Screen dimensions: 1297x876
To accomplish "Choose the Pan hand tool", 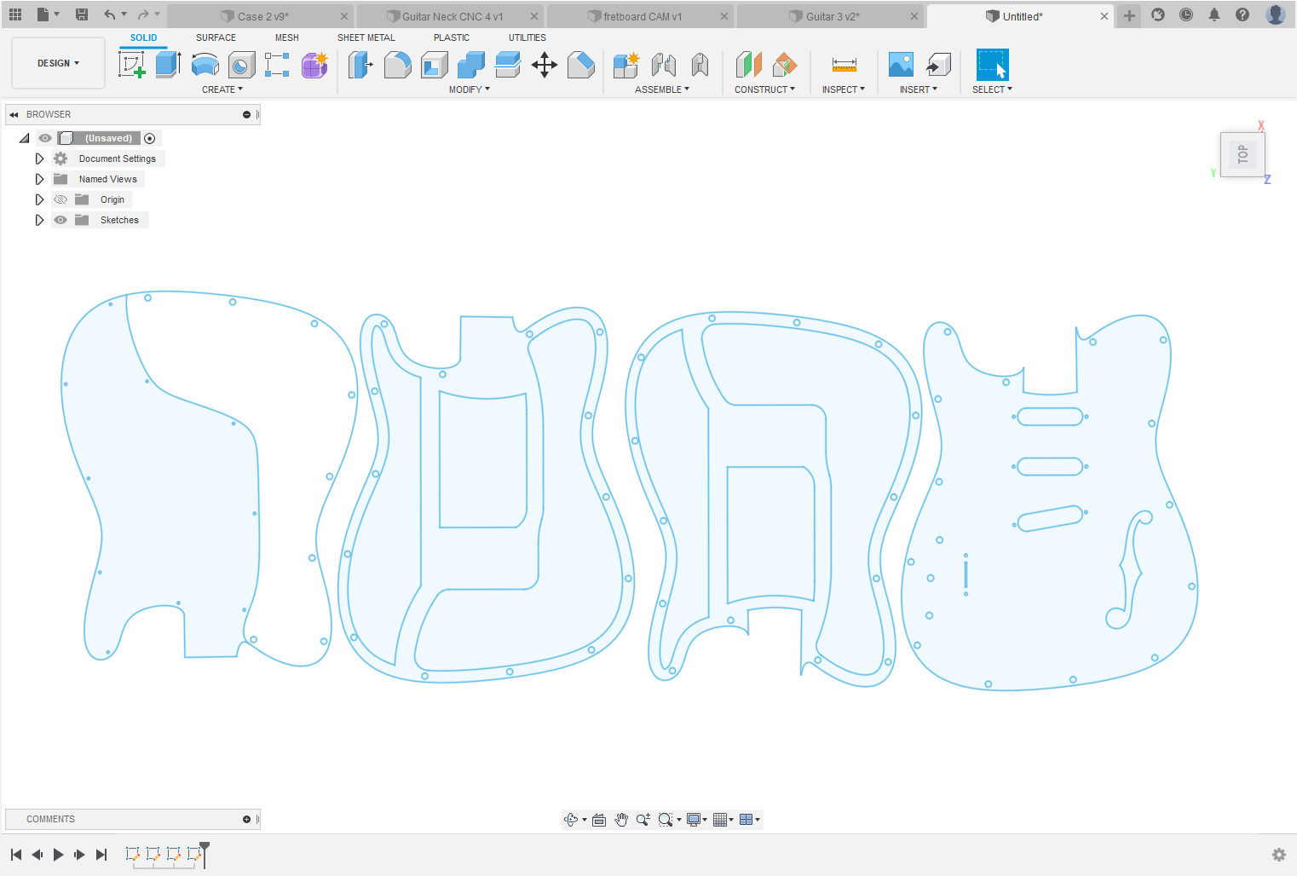I will [621, 820].
